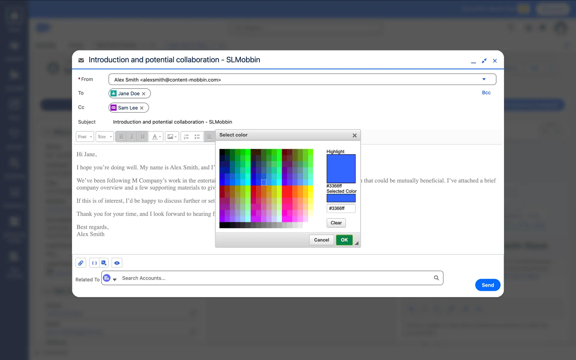Open the Size dropdown menu

point(105,137)
